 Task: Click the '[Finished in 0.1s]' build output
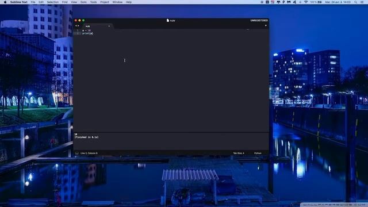(86, 137)
